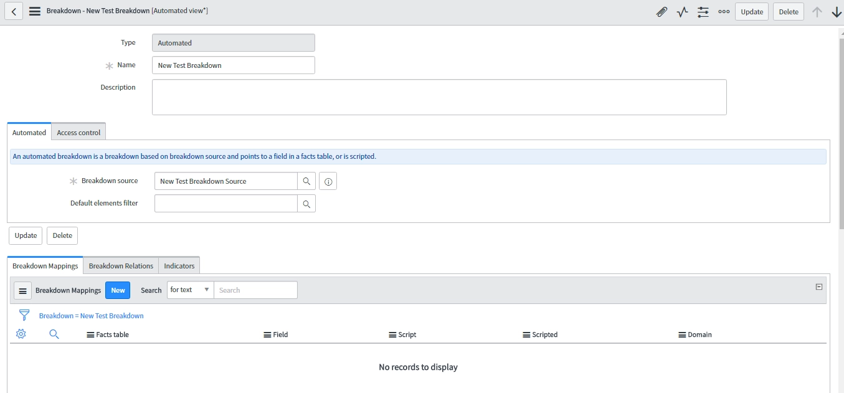The height and width of the screenshot is (393, 844).
Task: Open the Facts table column context menu
Action: 88,334
